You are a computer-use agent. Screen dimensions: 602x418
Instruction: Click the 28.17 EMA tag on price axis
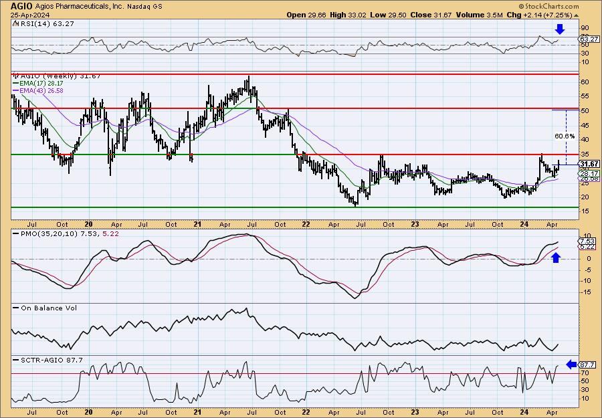[589, 173]
